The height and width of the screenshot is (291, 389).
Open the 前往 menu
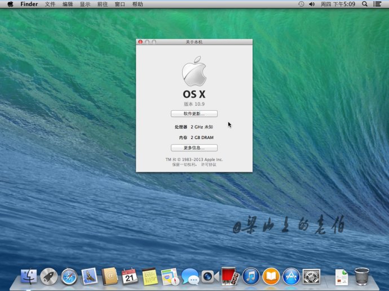[103, 4]
